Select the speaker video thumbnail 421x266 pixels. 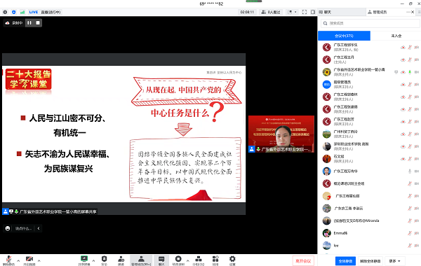click(x=281, y=134)
